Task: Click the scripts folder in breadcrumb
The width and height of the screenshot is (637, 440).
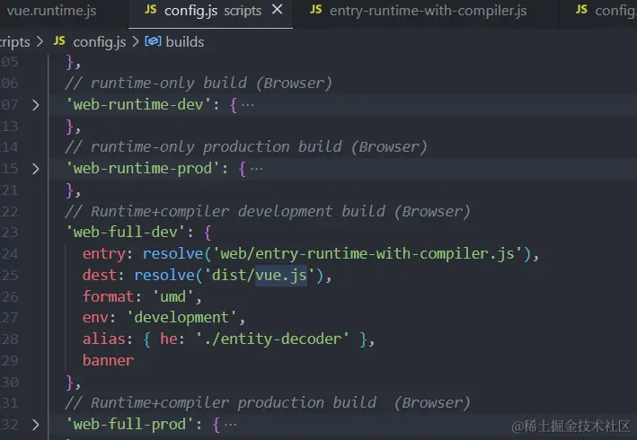Action: [x=14, y=42]
